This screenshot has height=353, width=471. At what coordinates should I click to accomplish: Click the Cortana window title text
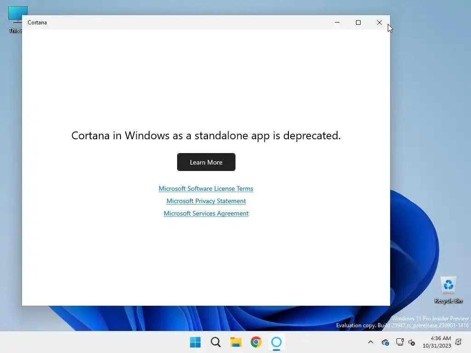(x=37, y=23)
